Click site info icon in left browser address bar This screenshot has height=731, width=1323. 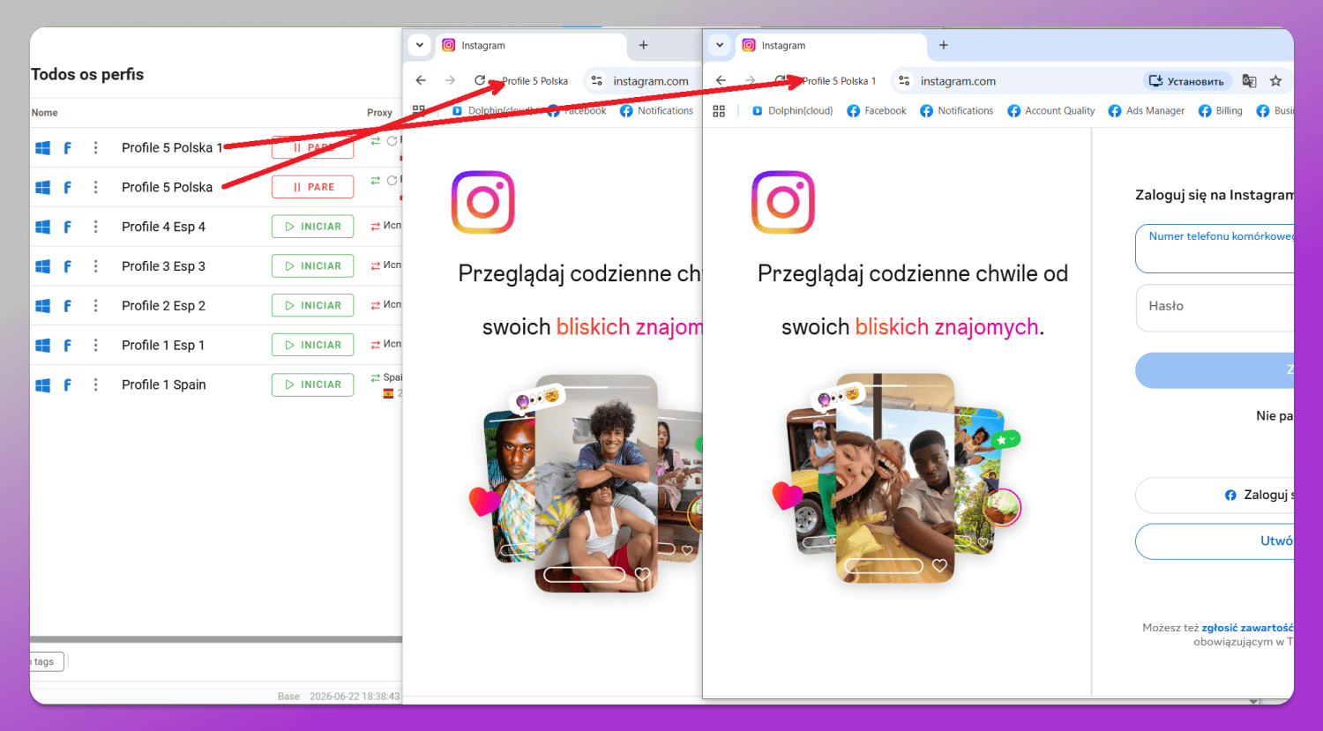coord(597,80)
